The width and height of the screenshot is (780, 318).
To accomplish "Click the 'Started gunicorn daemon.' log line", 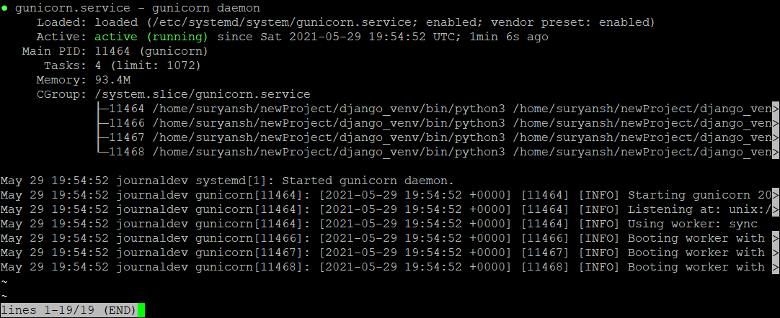I will tap(227, 181).
